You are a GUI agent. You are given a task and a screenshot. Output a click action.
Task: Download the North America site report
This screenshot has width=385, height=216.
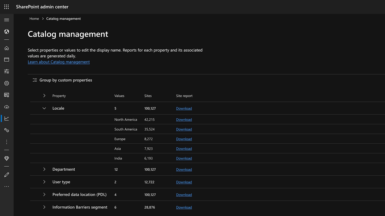tap(184, 120)
